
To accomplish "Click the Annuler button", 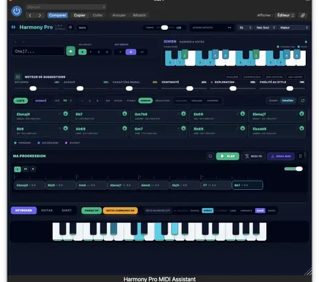I will [x=119, y=15].
